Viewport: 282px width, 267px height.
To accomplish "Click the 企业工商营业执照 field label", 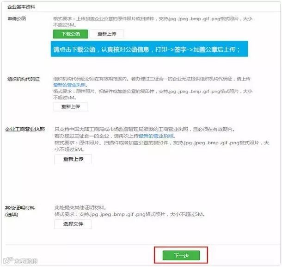I will click(25, 129).
